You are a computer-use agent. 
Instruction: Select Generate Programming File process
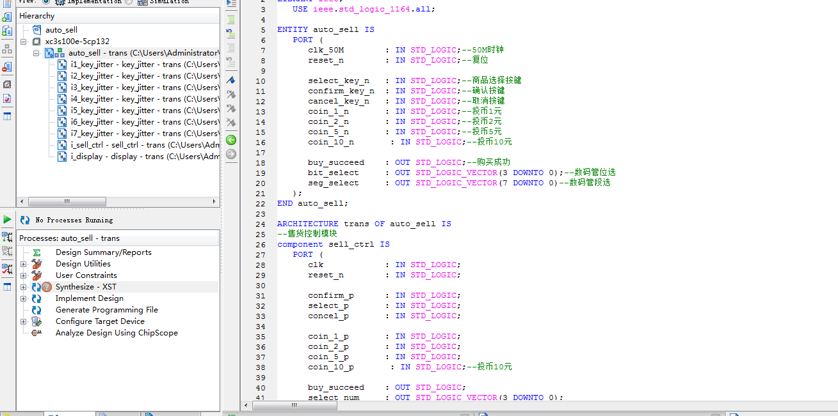(x=106, y=310)
